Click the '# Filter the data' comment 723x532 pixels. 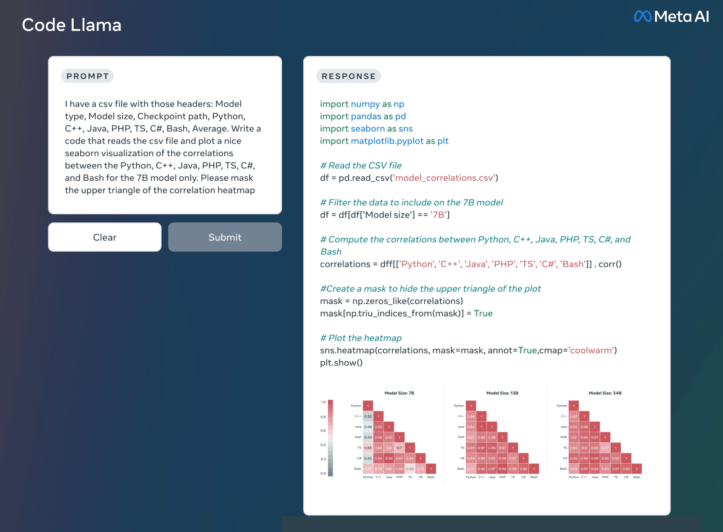pos(411,202)
